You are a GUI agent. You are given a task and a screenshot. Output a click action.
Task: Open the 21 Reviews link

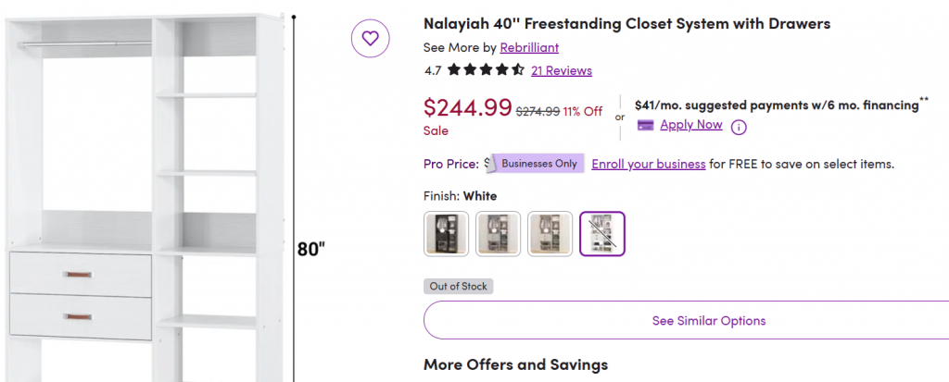pyautogui.click(x=562, y=70)
